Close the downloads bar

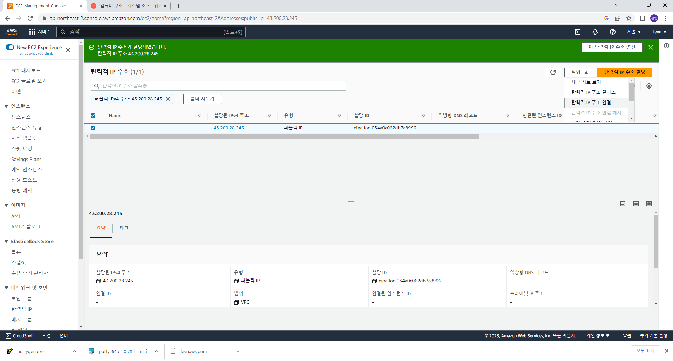pyautogui.click(x=667, y=351)
